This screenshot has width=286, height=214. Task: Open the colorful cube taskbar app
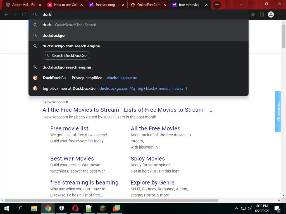pyautogui.click(x=116, y=208)
